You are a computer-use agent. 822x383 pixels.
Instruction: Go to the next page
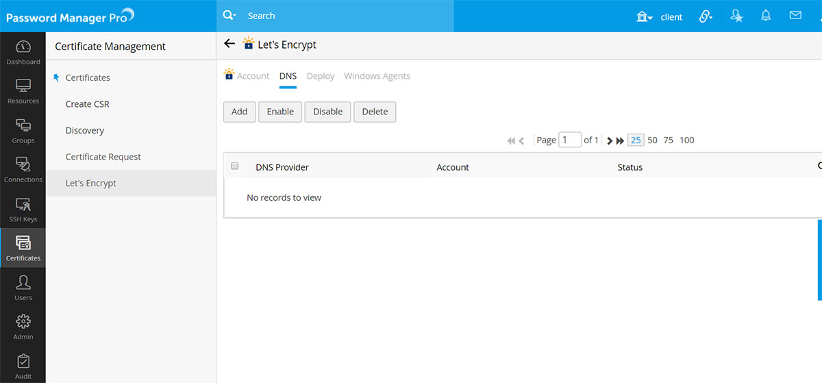click(x=609, y=140)
